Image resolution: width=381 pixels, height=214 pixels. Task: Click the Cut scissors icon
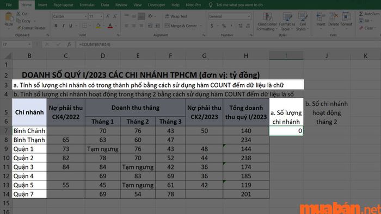(x=19, y=14)
